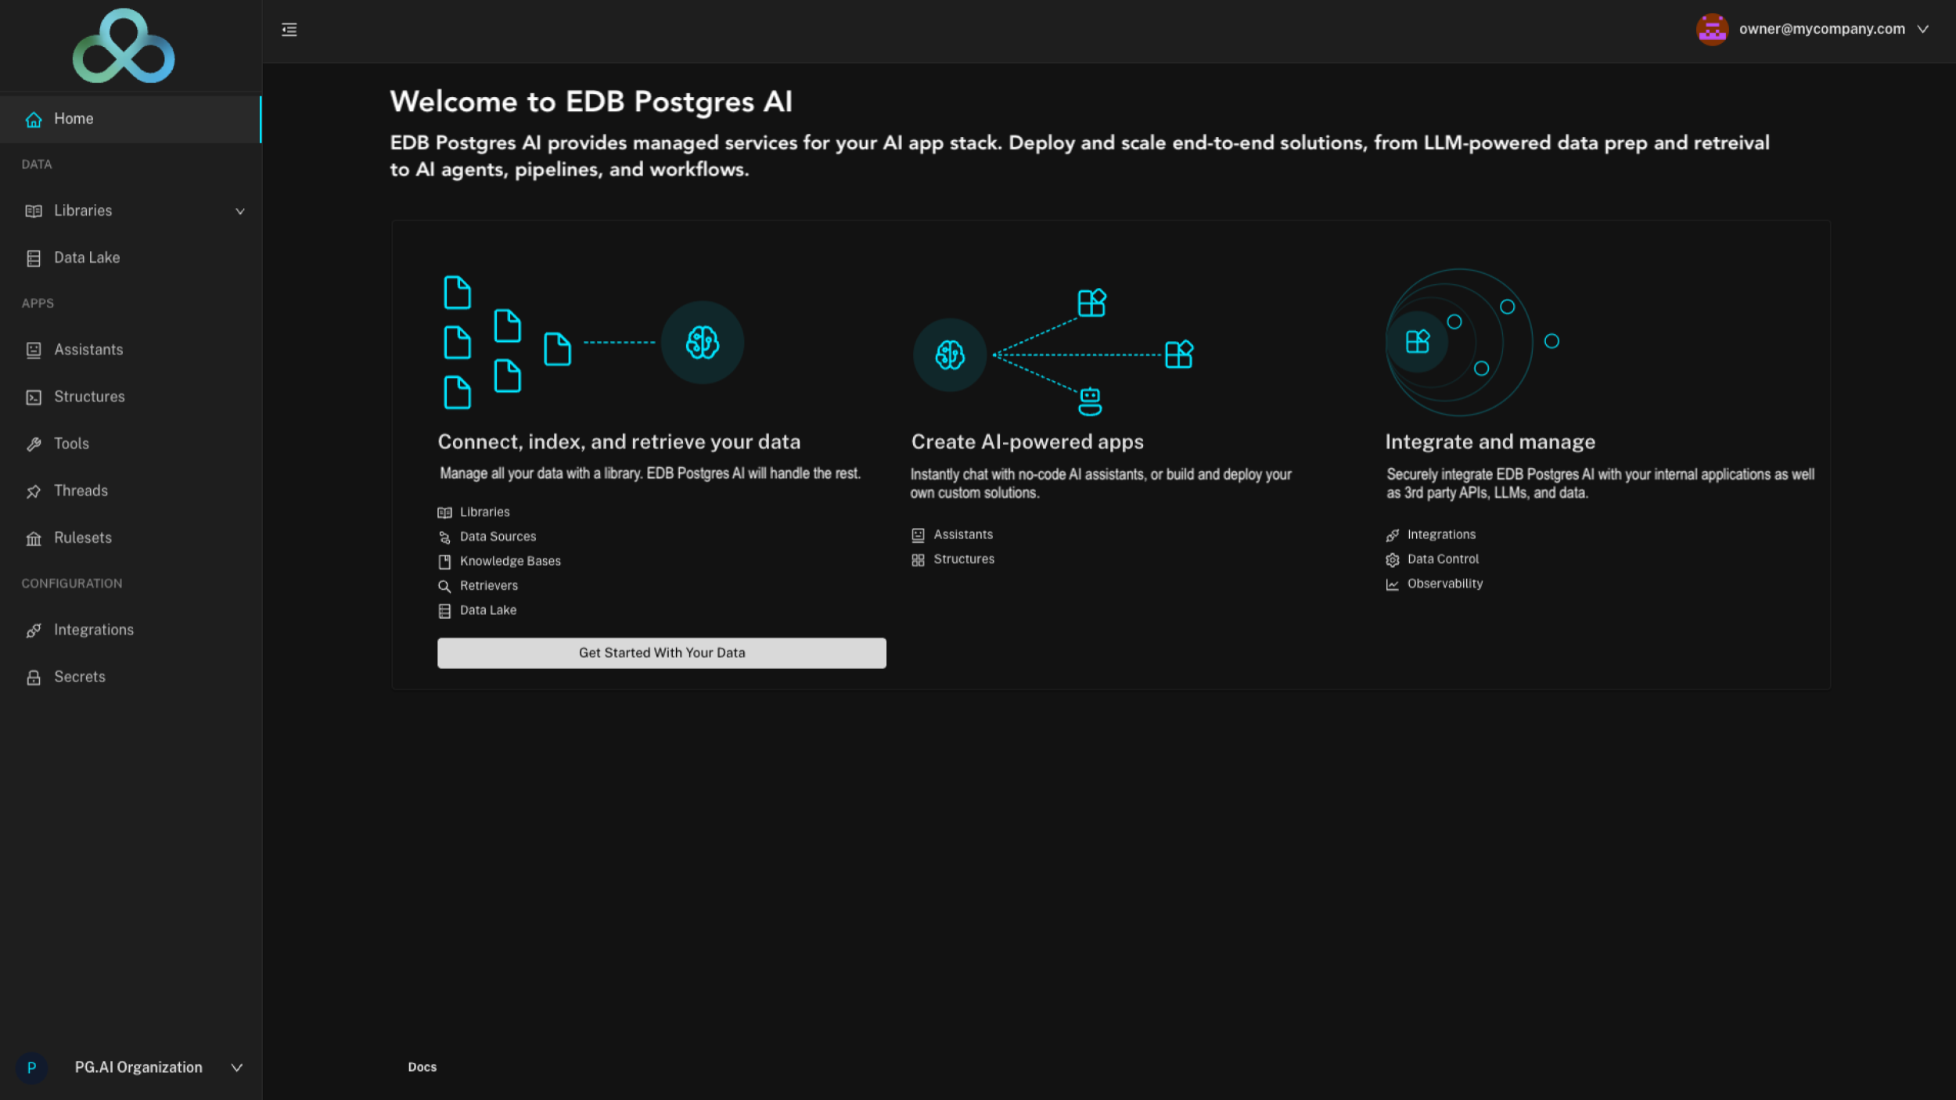Screen dimensions: 1956x1100
Task: Follow the Structures link in the welcome card
Action: (964, 559)
